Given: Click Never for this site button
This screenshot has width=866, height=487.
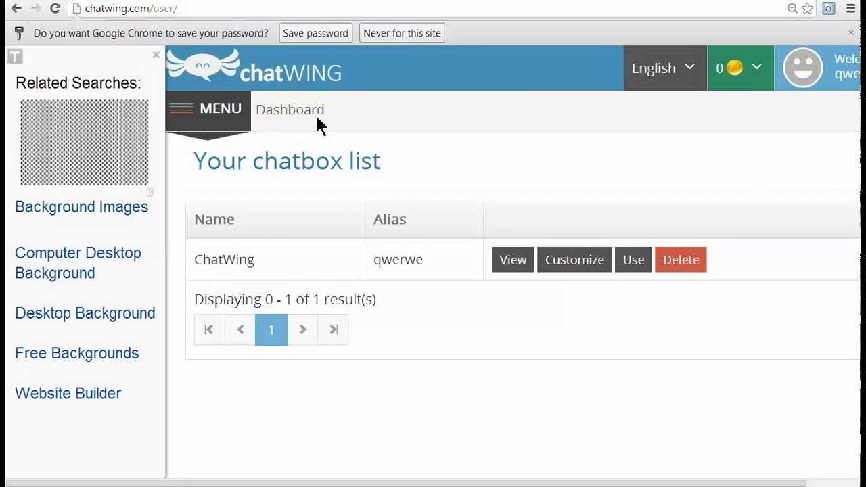Looking at the screenshot, I should click(402, 33).
